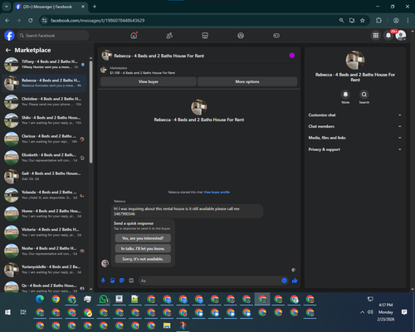The height and width of the screenshot is (332, 415).
Task: Open WhatsApp from the taskbar
Action: coord(104,299)
